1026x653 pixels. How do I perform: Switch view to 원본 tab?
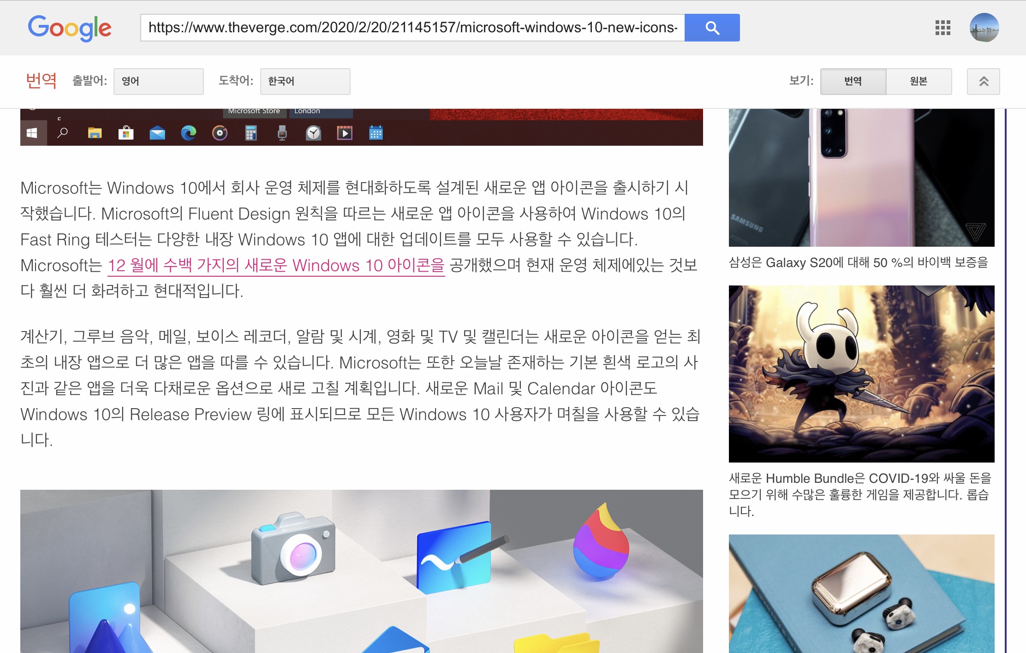point(919,82)
